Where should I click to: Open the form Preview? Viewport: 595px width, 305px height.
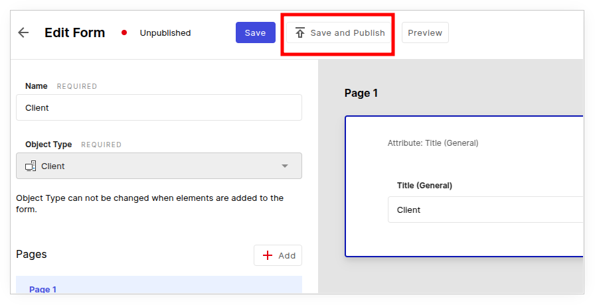425,32
